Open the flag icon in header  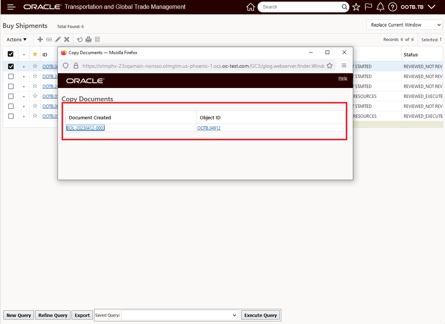pyautogui.click(x=368, y=7)
